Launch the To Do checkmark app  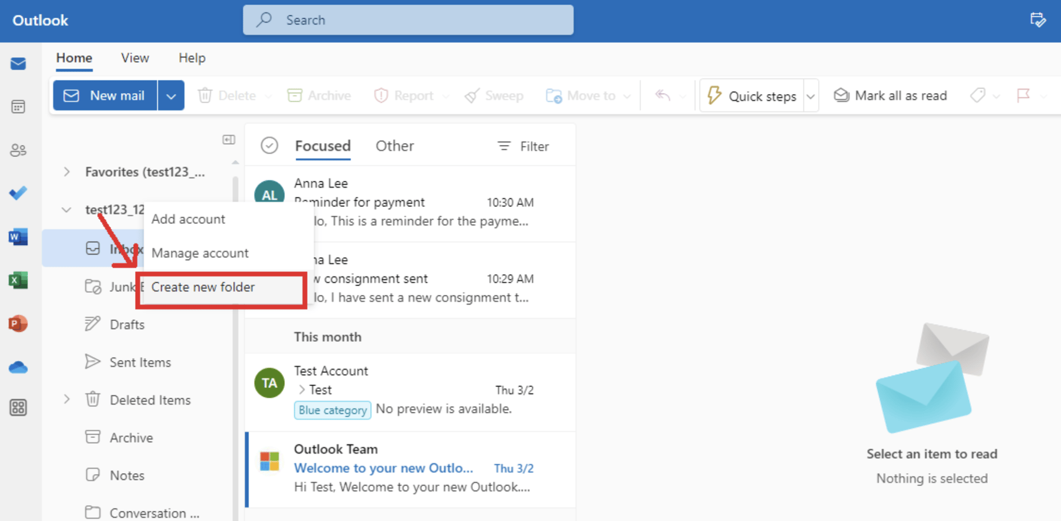(18, 193)
